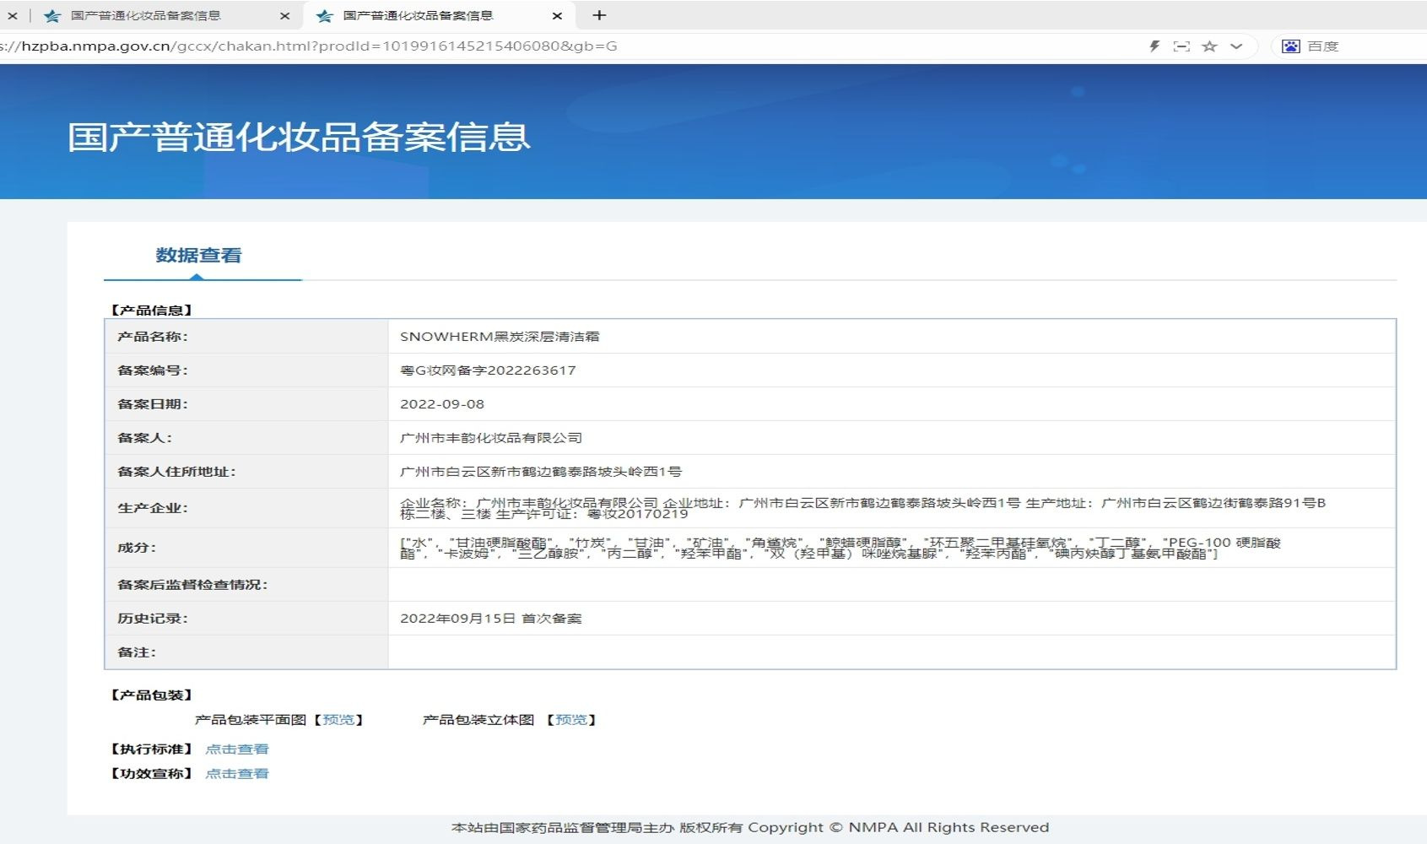Bookmark this page with the star icon

(1209, 46)
